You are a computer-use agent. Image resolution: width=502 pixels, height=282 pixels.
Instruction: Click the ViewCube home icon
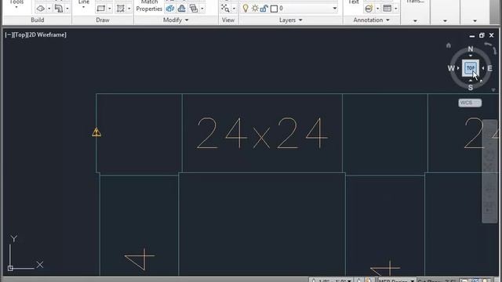coord(449,45)
